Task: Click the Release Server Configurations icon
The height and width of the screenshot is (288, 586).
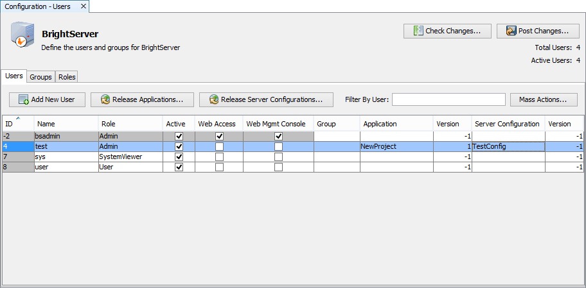Action: click(213, 100)
